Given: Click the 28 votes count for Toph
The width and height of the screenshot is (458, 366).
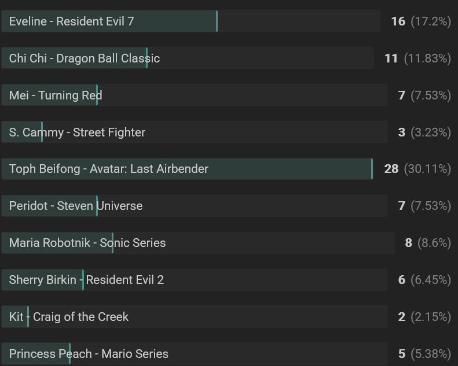Looking at the screenshot, I should pyautogui.click(x=391, y=169).
